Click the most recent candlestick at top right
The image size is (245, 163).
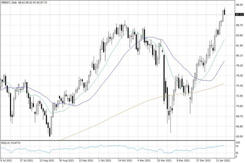tap(224, 12)
